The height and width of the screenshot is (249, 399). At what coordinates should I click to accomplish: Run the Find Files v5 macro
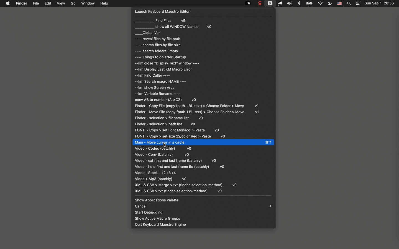tap(203, 21)
